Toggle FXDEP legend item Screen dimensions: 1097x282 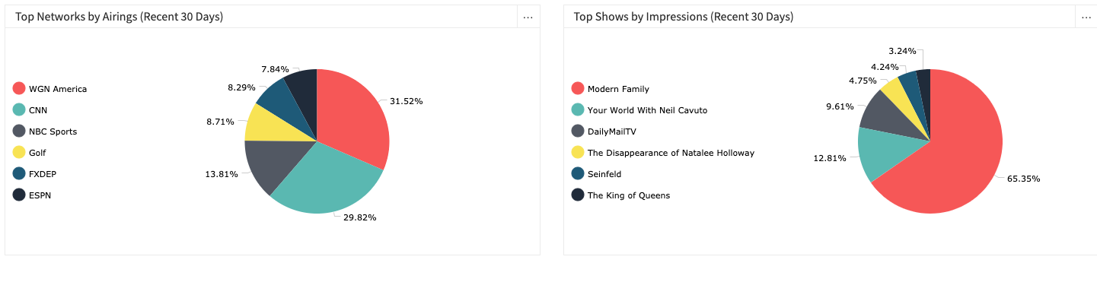click(x=35, y=174)
